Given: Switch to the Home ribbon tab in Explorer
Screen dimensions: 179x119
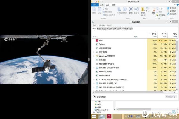Looking at the screenshot, I should click(102, 5).
